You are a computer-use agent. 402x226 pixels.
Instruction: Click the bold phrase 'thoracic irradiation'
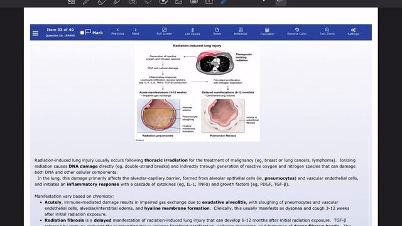(166, 160)
